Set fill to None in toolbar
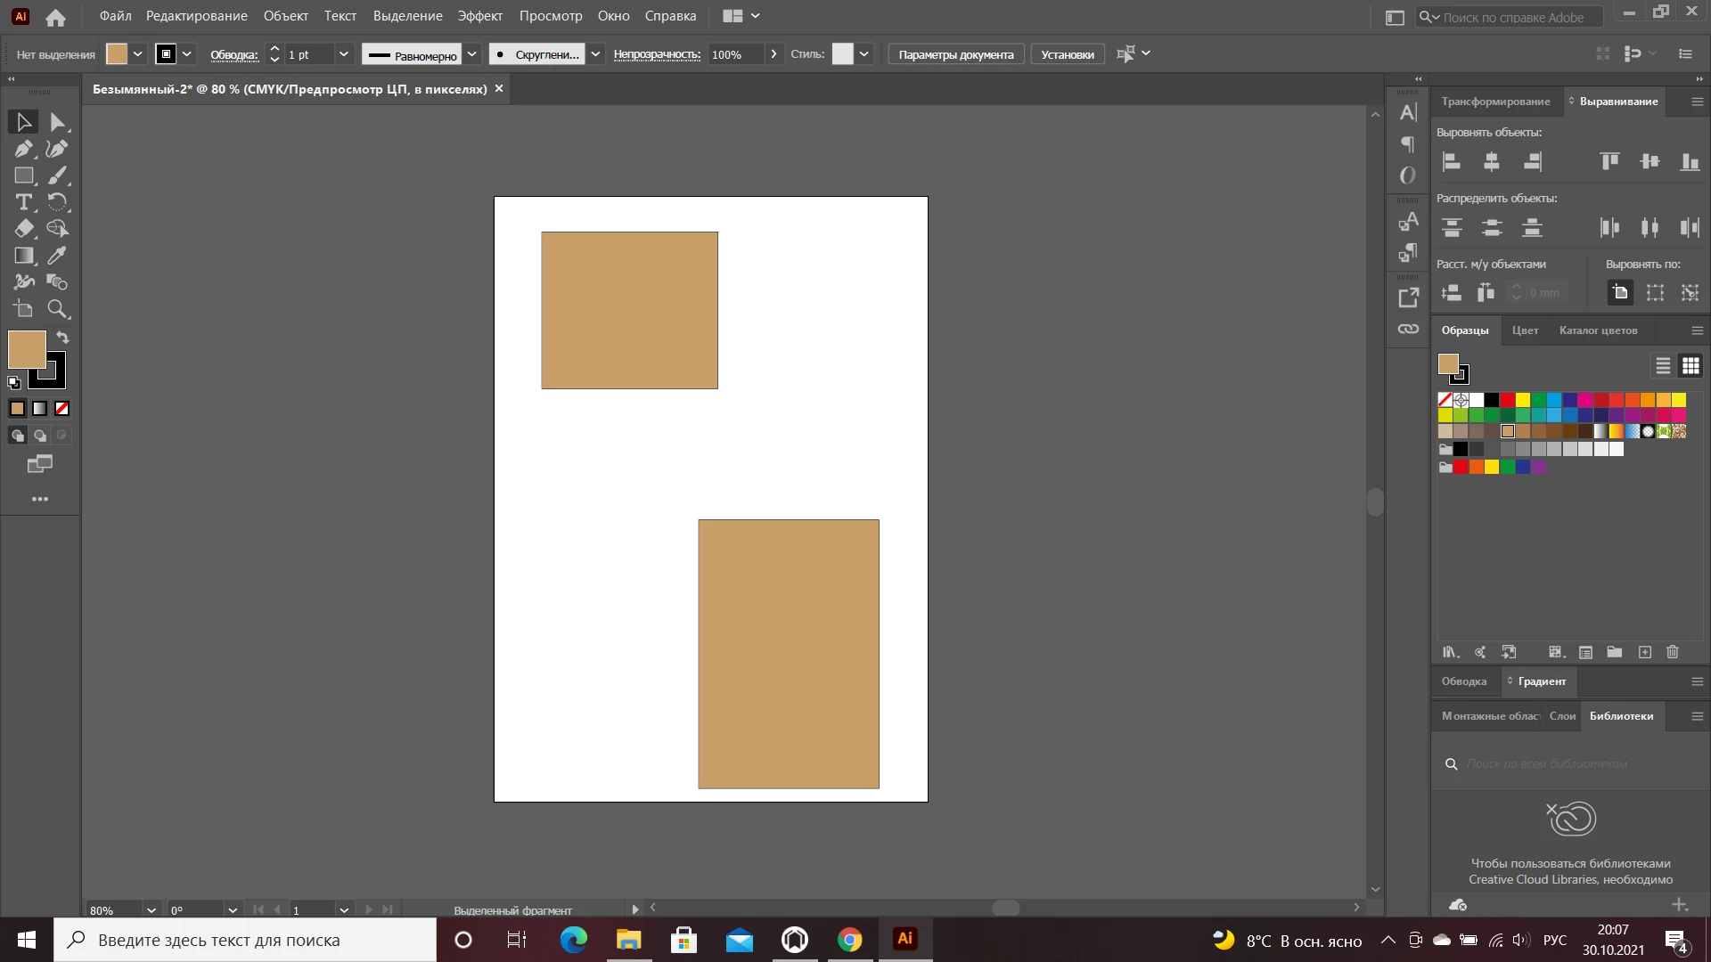The width and height of the screenshot is (1711, 962). click(x=61, y=409)
